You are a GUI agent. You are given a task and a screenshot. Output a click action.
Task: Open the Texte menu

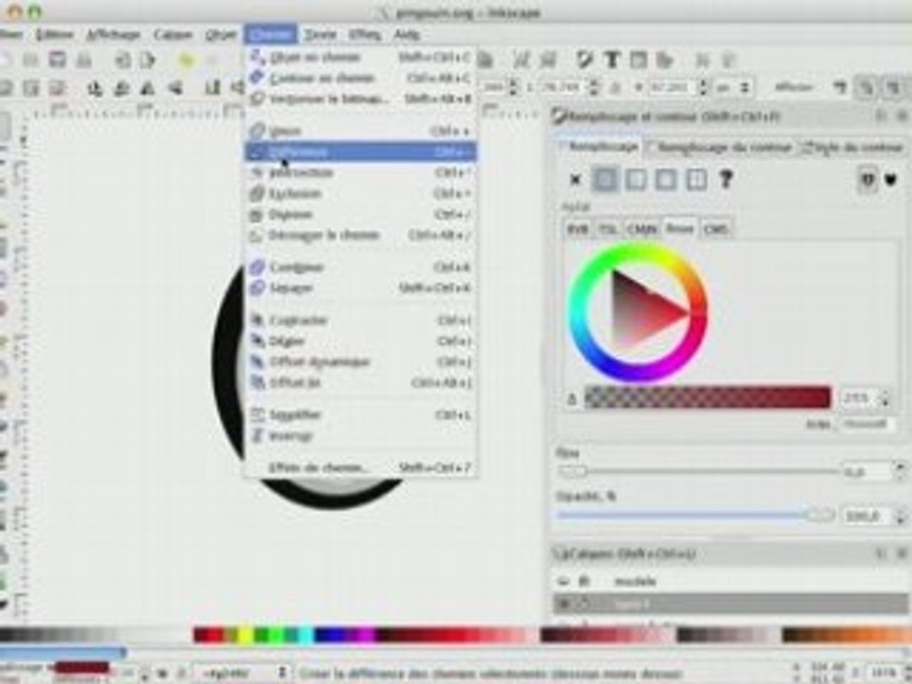click(x=320, y=34)
